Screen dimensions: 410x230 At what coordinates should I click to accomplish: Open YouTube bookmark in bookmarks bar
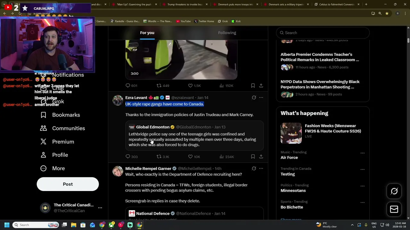tap(183, 21)
